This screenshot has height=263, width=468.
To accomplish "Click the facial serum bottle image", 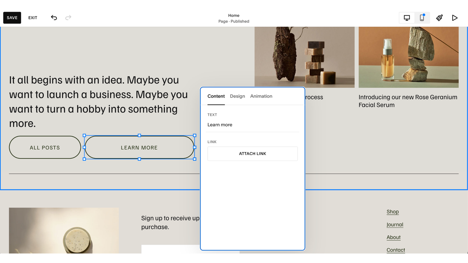I will [x=408, y=57].
